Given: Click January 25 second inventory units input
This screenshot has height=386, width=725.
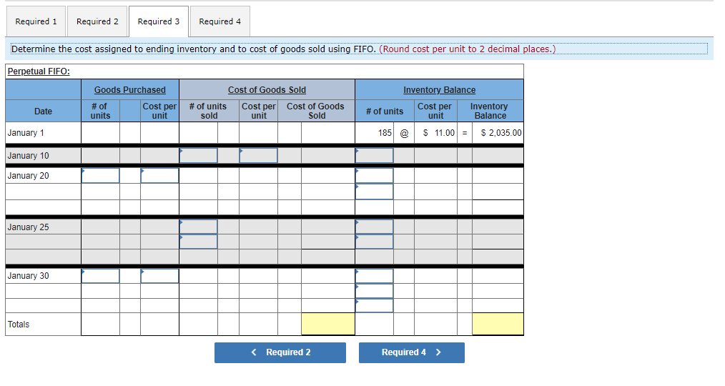Looking at the screenshot, I should [x=375, y=242].
